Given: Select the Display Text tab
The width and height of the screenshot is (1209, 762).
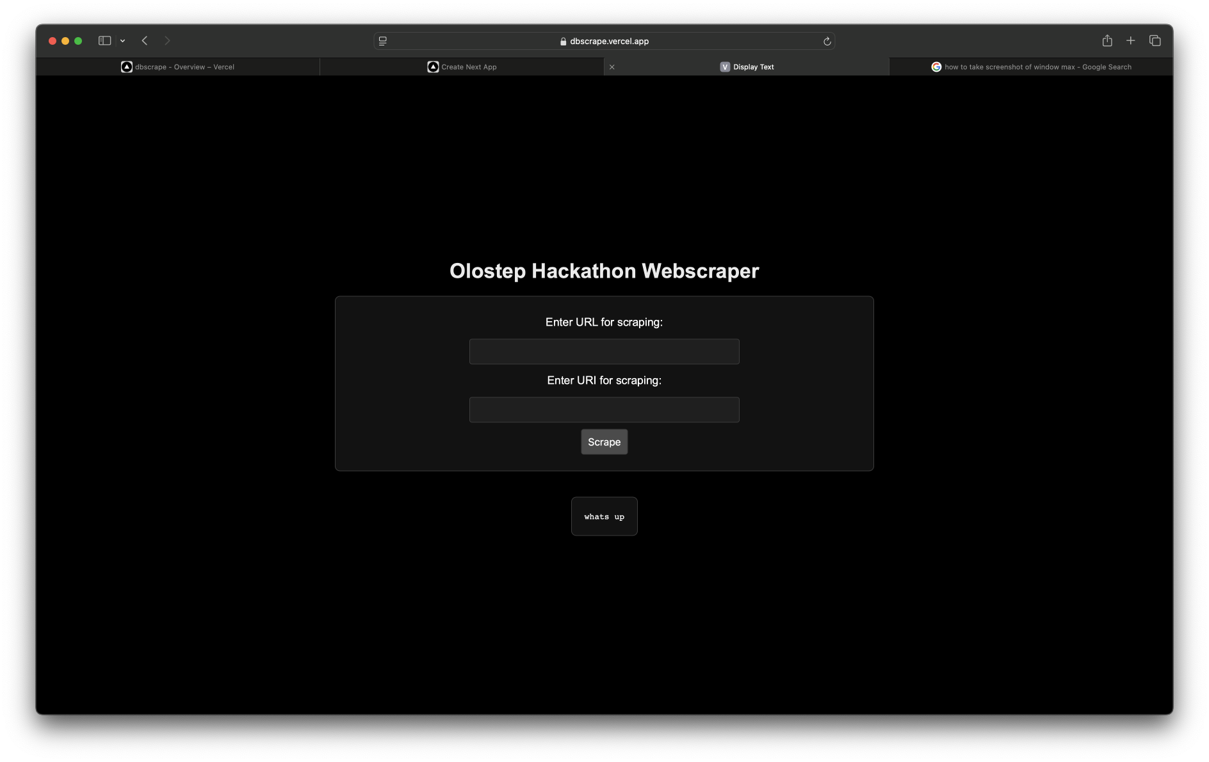Looking at the screenshot, I should pyautogui.click(x=747, y=67).
